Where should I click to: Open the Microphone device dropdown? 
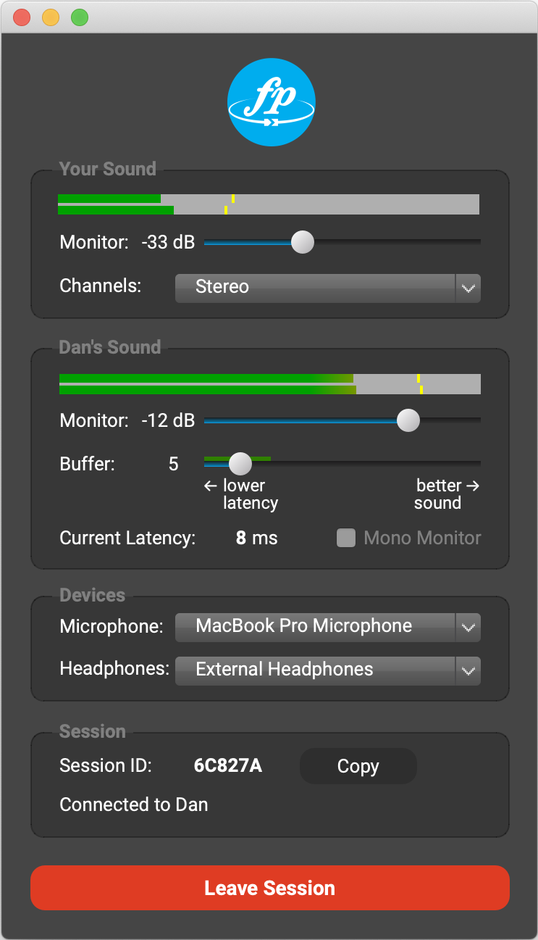[328, 627]
